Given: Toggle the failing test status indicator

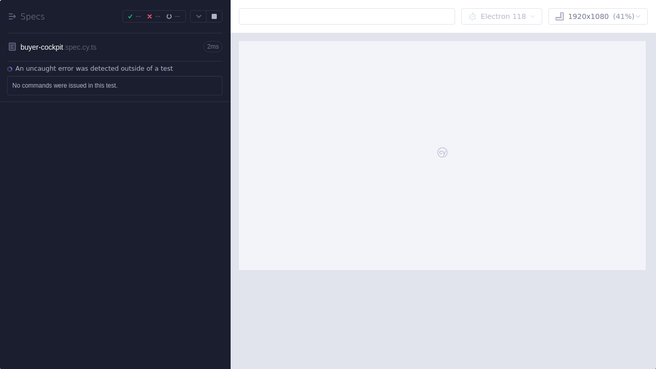Looking at the screenshot, I should tap(9, 69).
